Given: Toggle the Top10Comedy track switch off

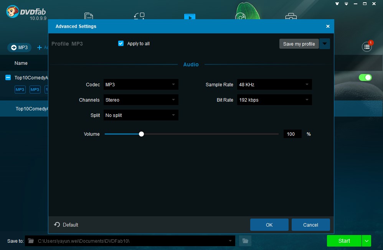Looking at the screenshot, I should 365,77.
